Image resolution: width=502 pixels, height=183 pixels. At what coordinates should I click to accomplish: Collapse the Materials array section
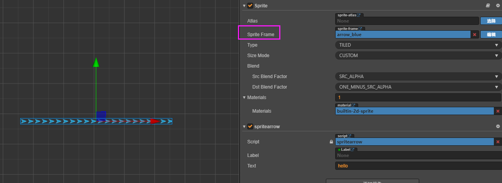[x=244, y=98]
